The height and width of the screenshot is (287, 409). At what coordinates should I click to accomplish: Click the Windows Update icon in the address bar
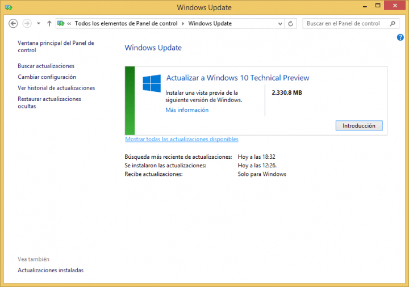(x=61, y=23)
